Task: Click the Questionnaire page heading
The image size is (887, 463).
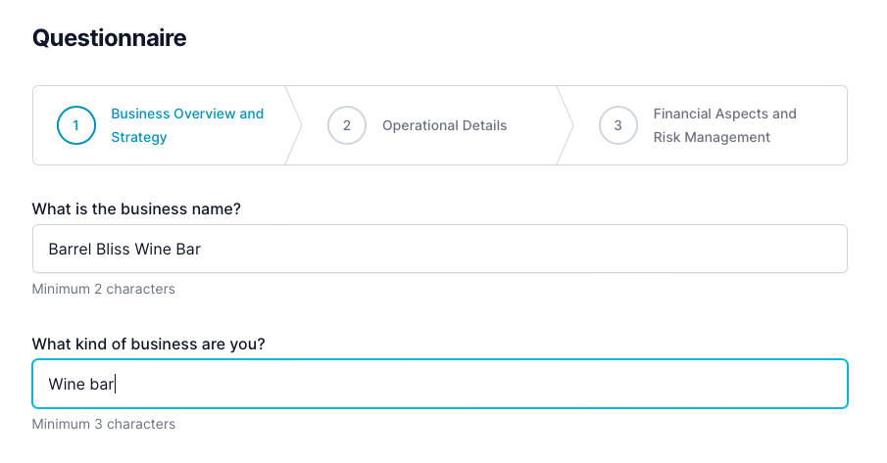Action: pyautogui.click(x=110, y=38)
